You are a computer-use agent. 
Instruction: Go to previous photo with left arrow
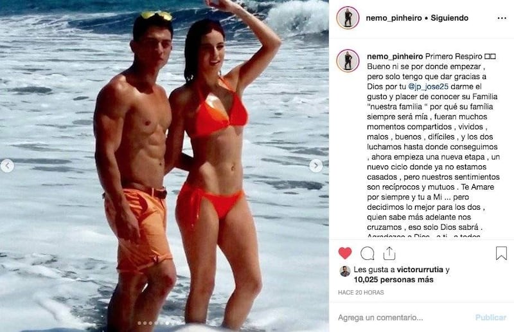click(7, 165)
